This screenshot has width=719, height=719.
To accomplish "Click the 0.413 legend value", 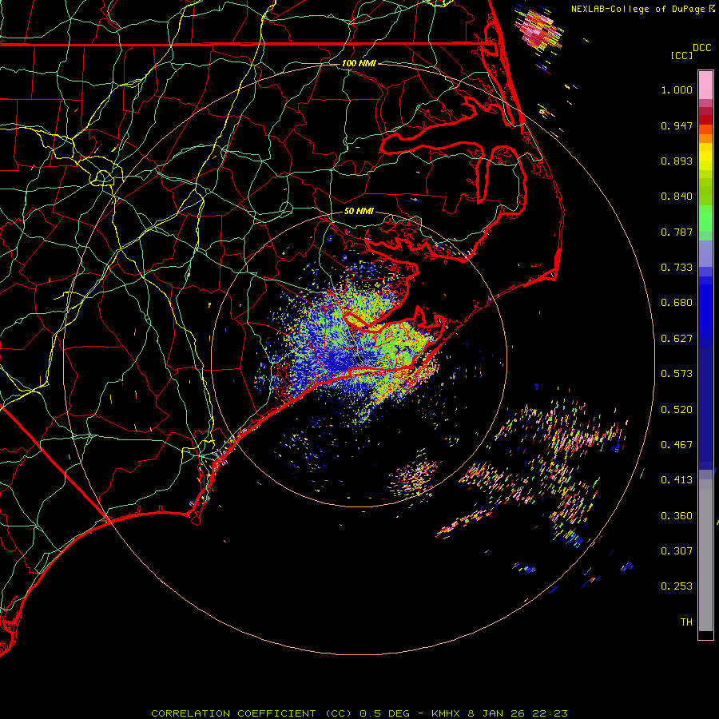I will [677, 480].
